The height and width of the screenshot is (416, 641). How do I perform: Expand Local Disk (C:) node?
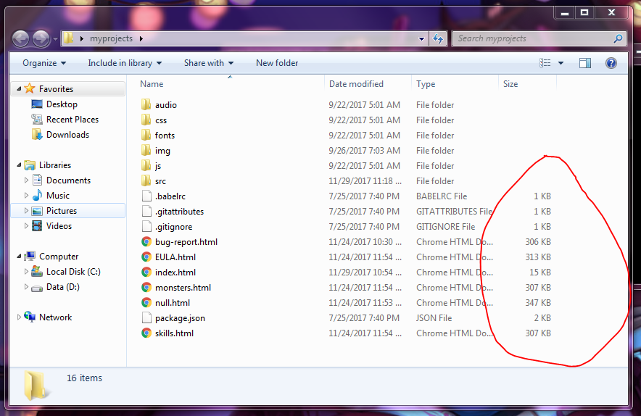[26, 272]
